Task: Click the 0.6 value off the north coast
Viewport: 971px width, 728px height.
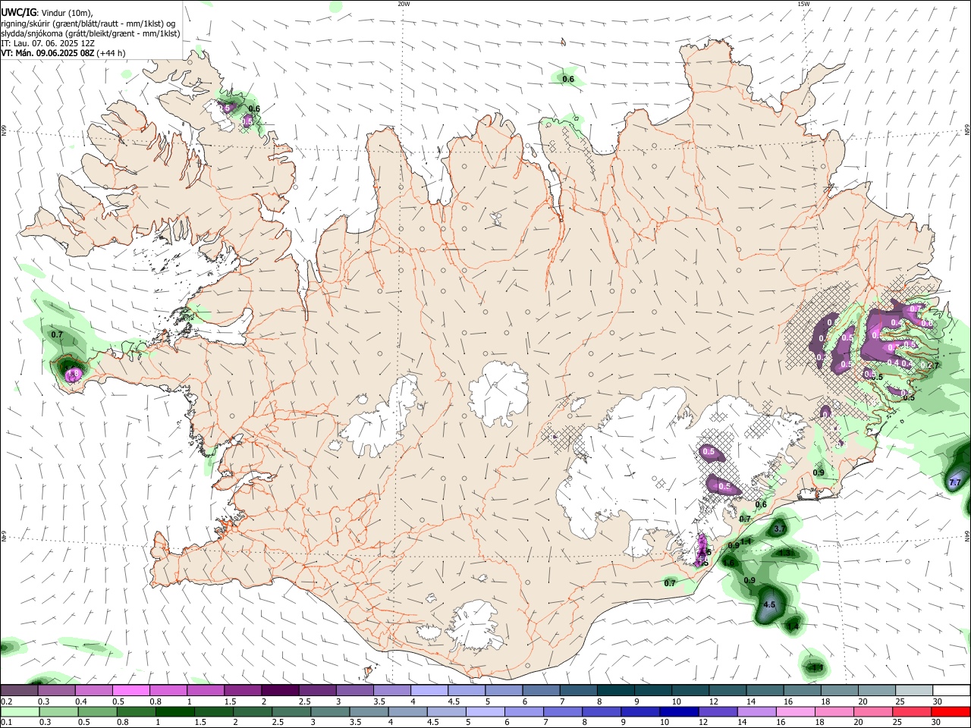Action: 568,80
